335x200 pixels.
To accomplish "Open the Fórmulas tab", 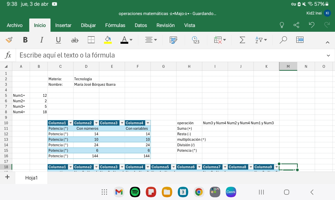I will 115,25.
